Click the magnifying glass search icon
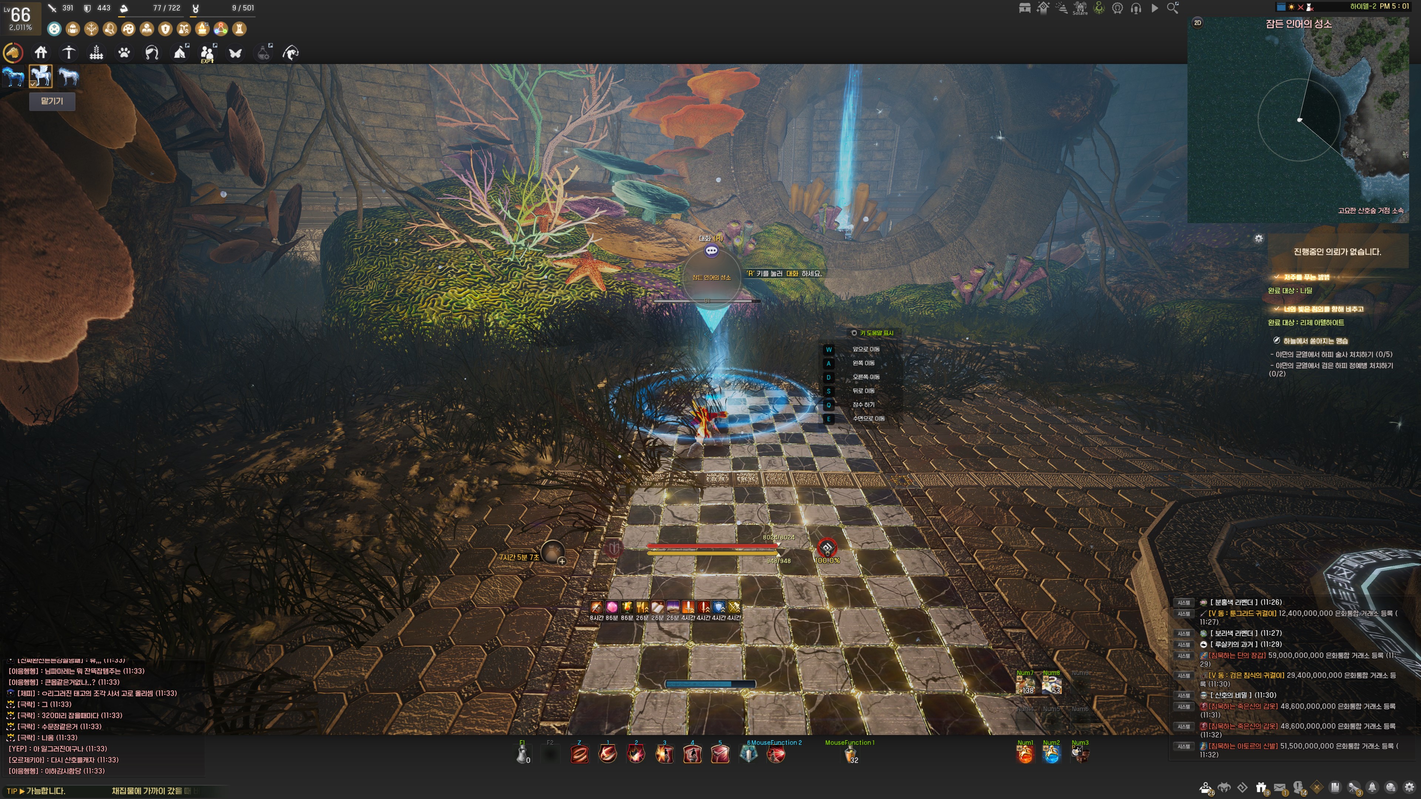Viewport: 1421px width, 799px height. tap(1173, 8)
